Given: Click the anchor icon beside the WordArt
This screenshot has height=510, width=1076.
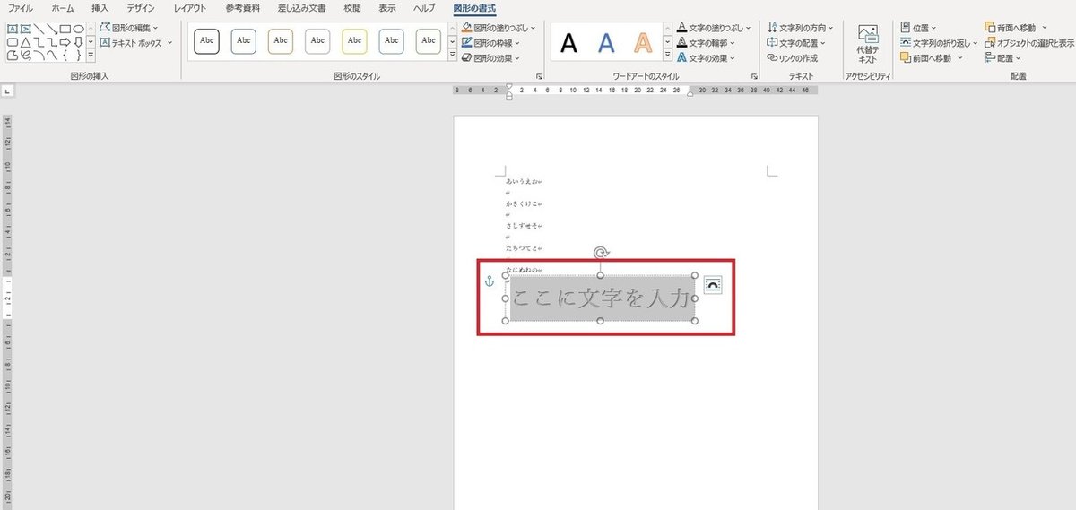Looking at the screenshot, I should [489, 281].
